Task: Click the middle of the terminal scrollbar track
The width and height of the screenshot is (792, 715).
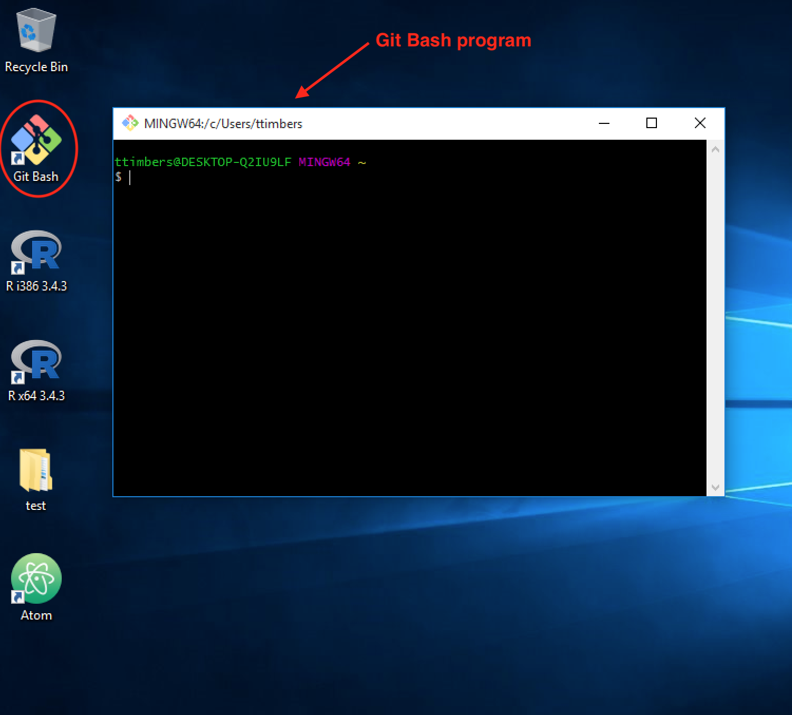Action: tap(715, 318)
